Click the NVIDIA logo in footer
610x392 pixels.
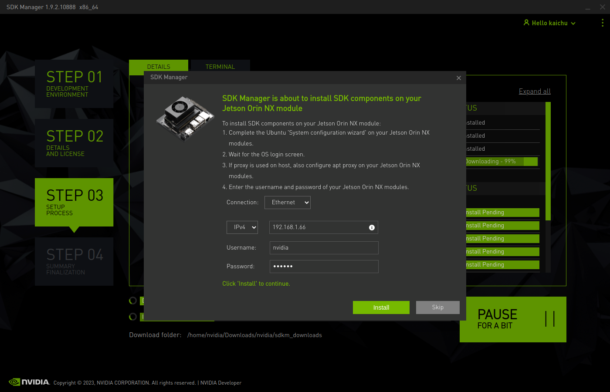coord(29,382)
